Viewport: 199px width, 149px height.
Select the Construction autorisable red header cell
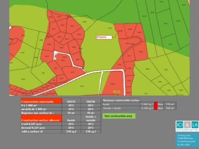[x=41, y=101]
